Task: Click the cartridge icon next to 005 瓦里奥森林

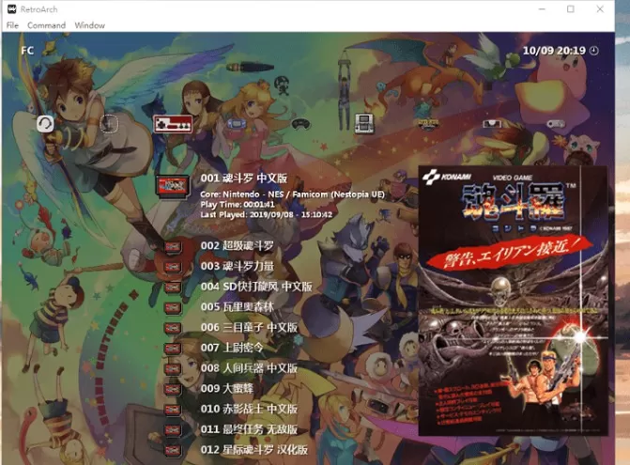Action: click(173, 308)
